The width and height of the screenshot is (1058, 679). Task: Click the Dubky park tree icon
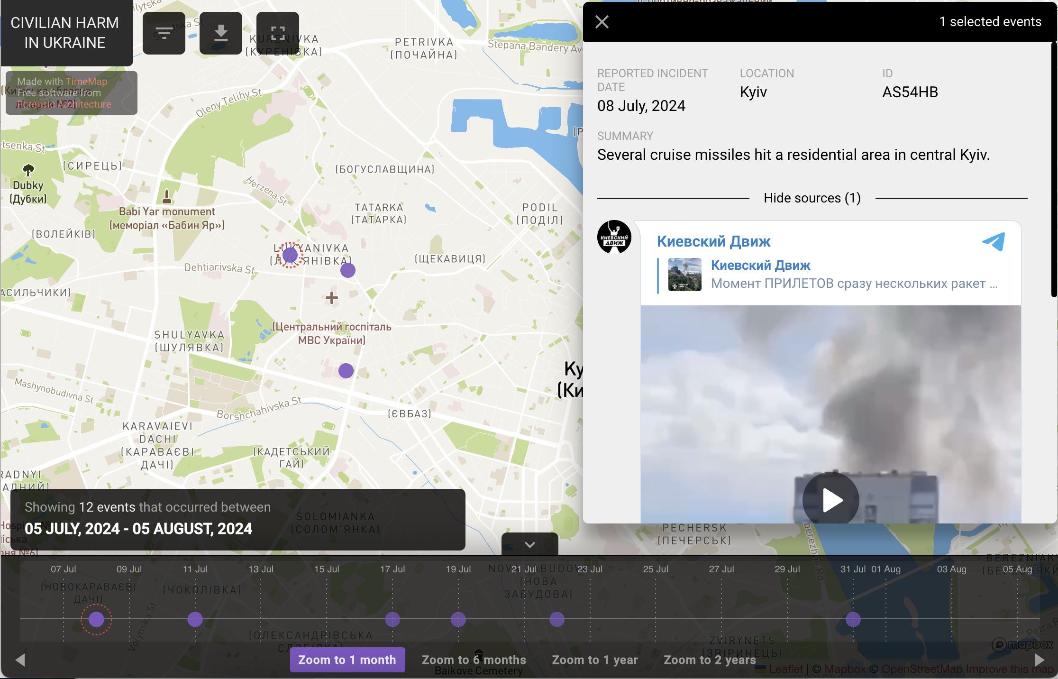[x=28, y=170]
